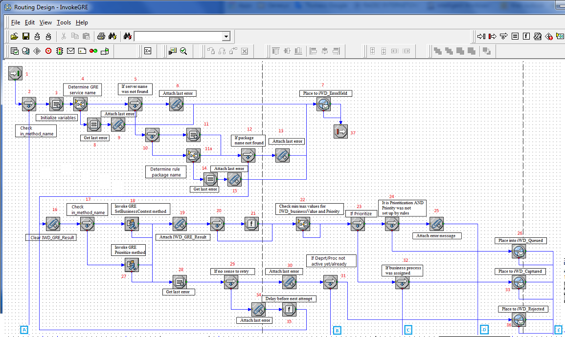Click the traffic light toolbar icon
The image size is (565, 337).
click(60, 51)
